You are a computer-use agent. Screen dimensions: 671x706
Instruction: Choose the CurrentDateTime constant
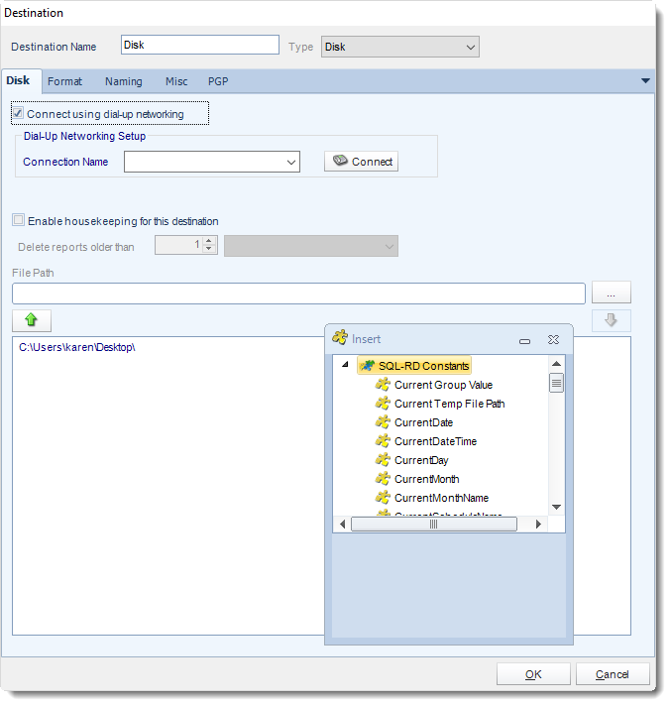point(435,441)
